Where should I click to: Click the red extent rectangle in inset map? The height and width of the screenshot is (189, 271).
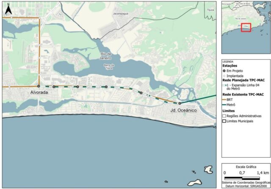click(246, 27)
